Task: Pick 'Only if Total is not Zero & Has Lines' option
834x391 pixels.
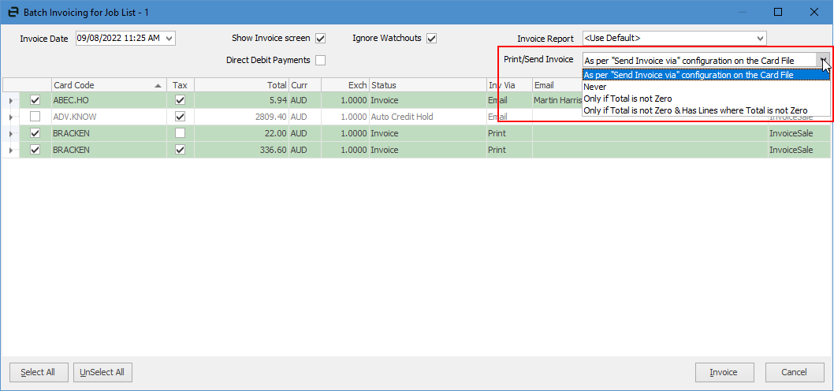Action: (x=695, y=110)
